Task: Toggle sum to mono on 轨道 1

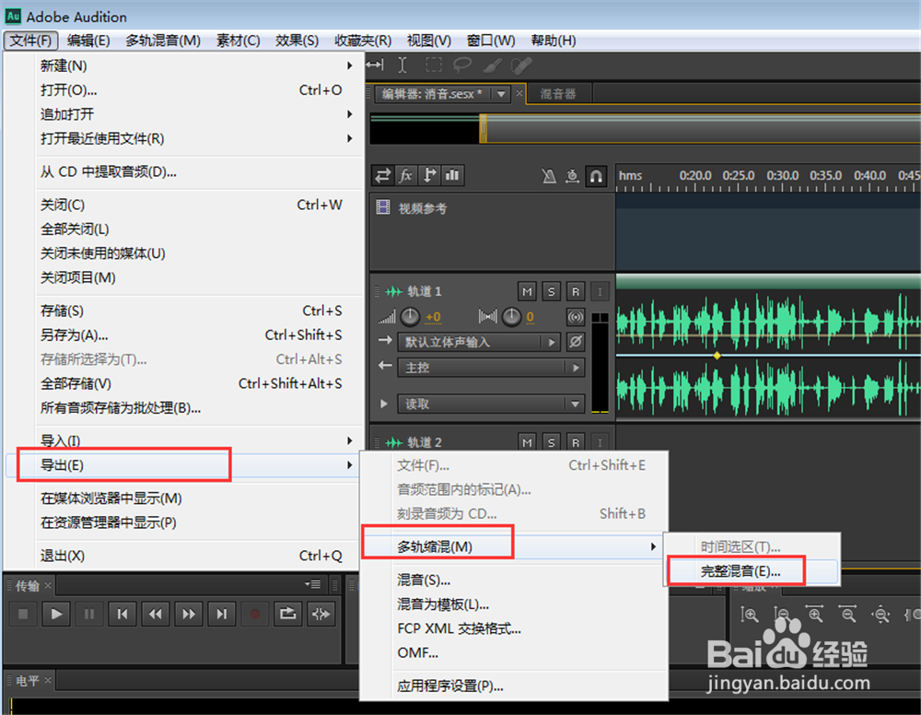Action: point(575,317)
